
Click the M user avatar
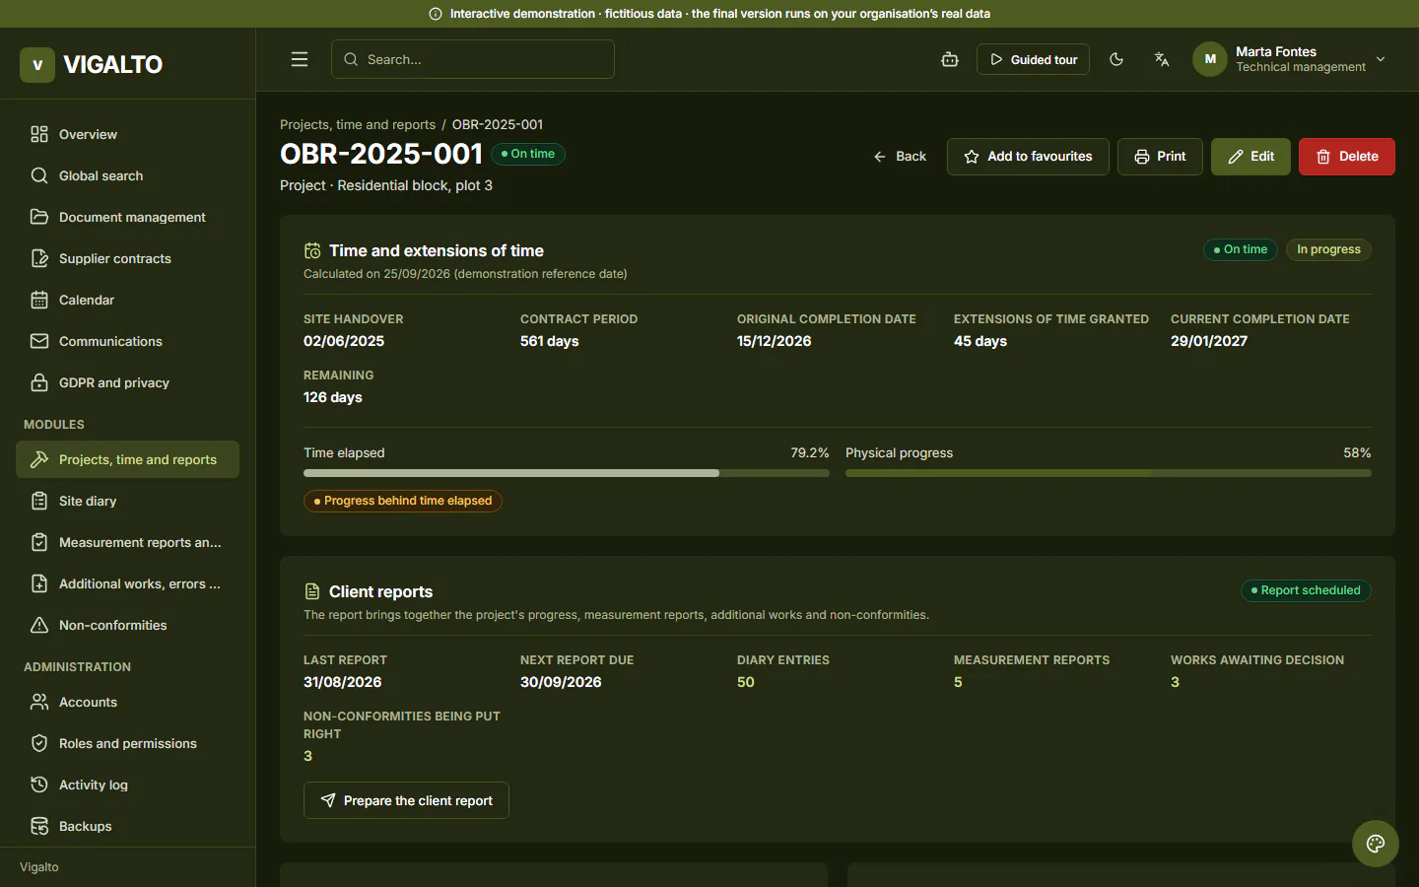pos(1210,59)
